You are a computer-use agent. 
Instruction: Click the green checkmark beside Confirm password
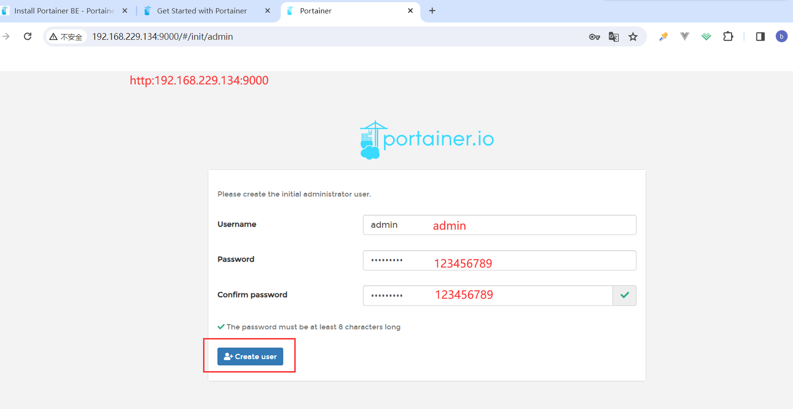click(625, 295)
